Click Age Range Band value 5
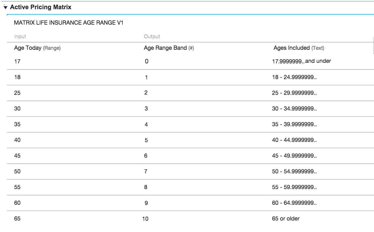This screenshot has height=232, width=374. pyautogui.click(x=146, y=140)
